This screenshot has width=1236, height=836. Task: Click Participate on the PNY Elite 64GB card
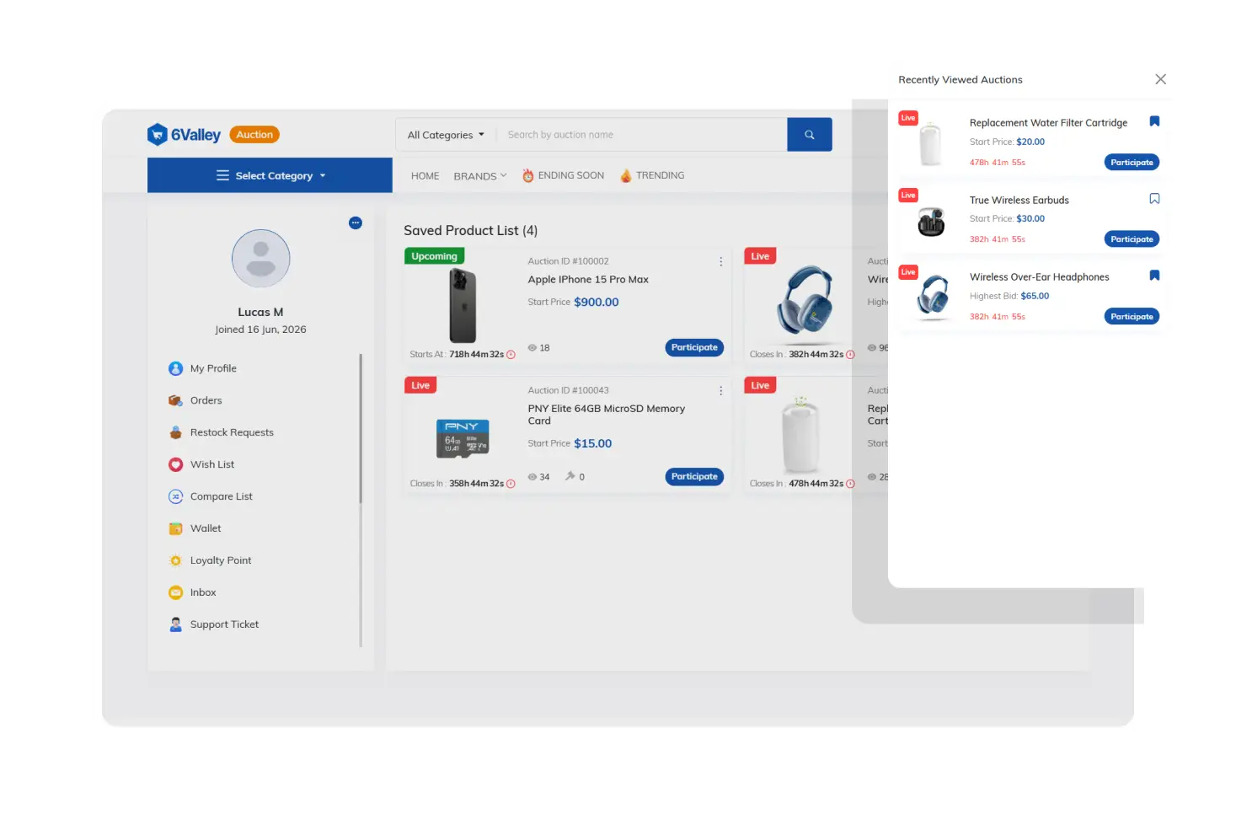pyautogui.click(x=694, y=477)
